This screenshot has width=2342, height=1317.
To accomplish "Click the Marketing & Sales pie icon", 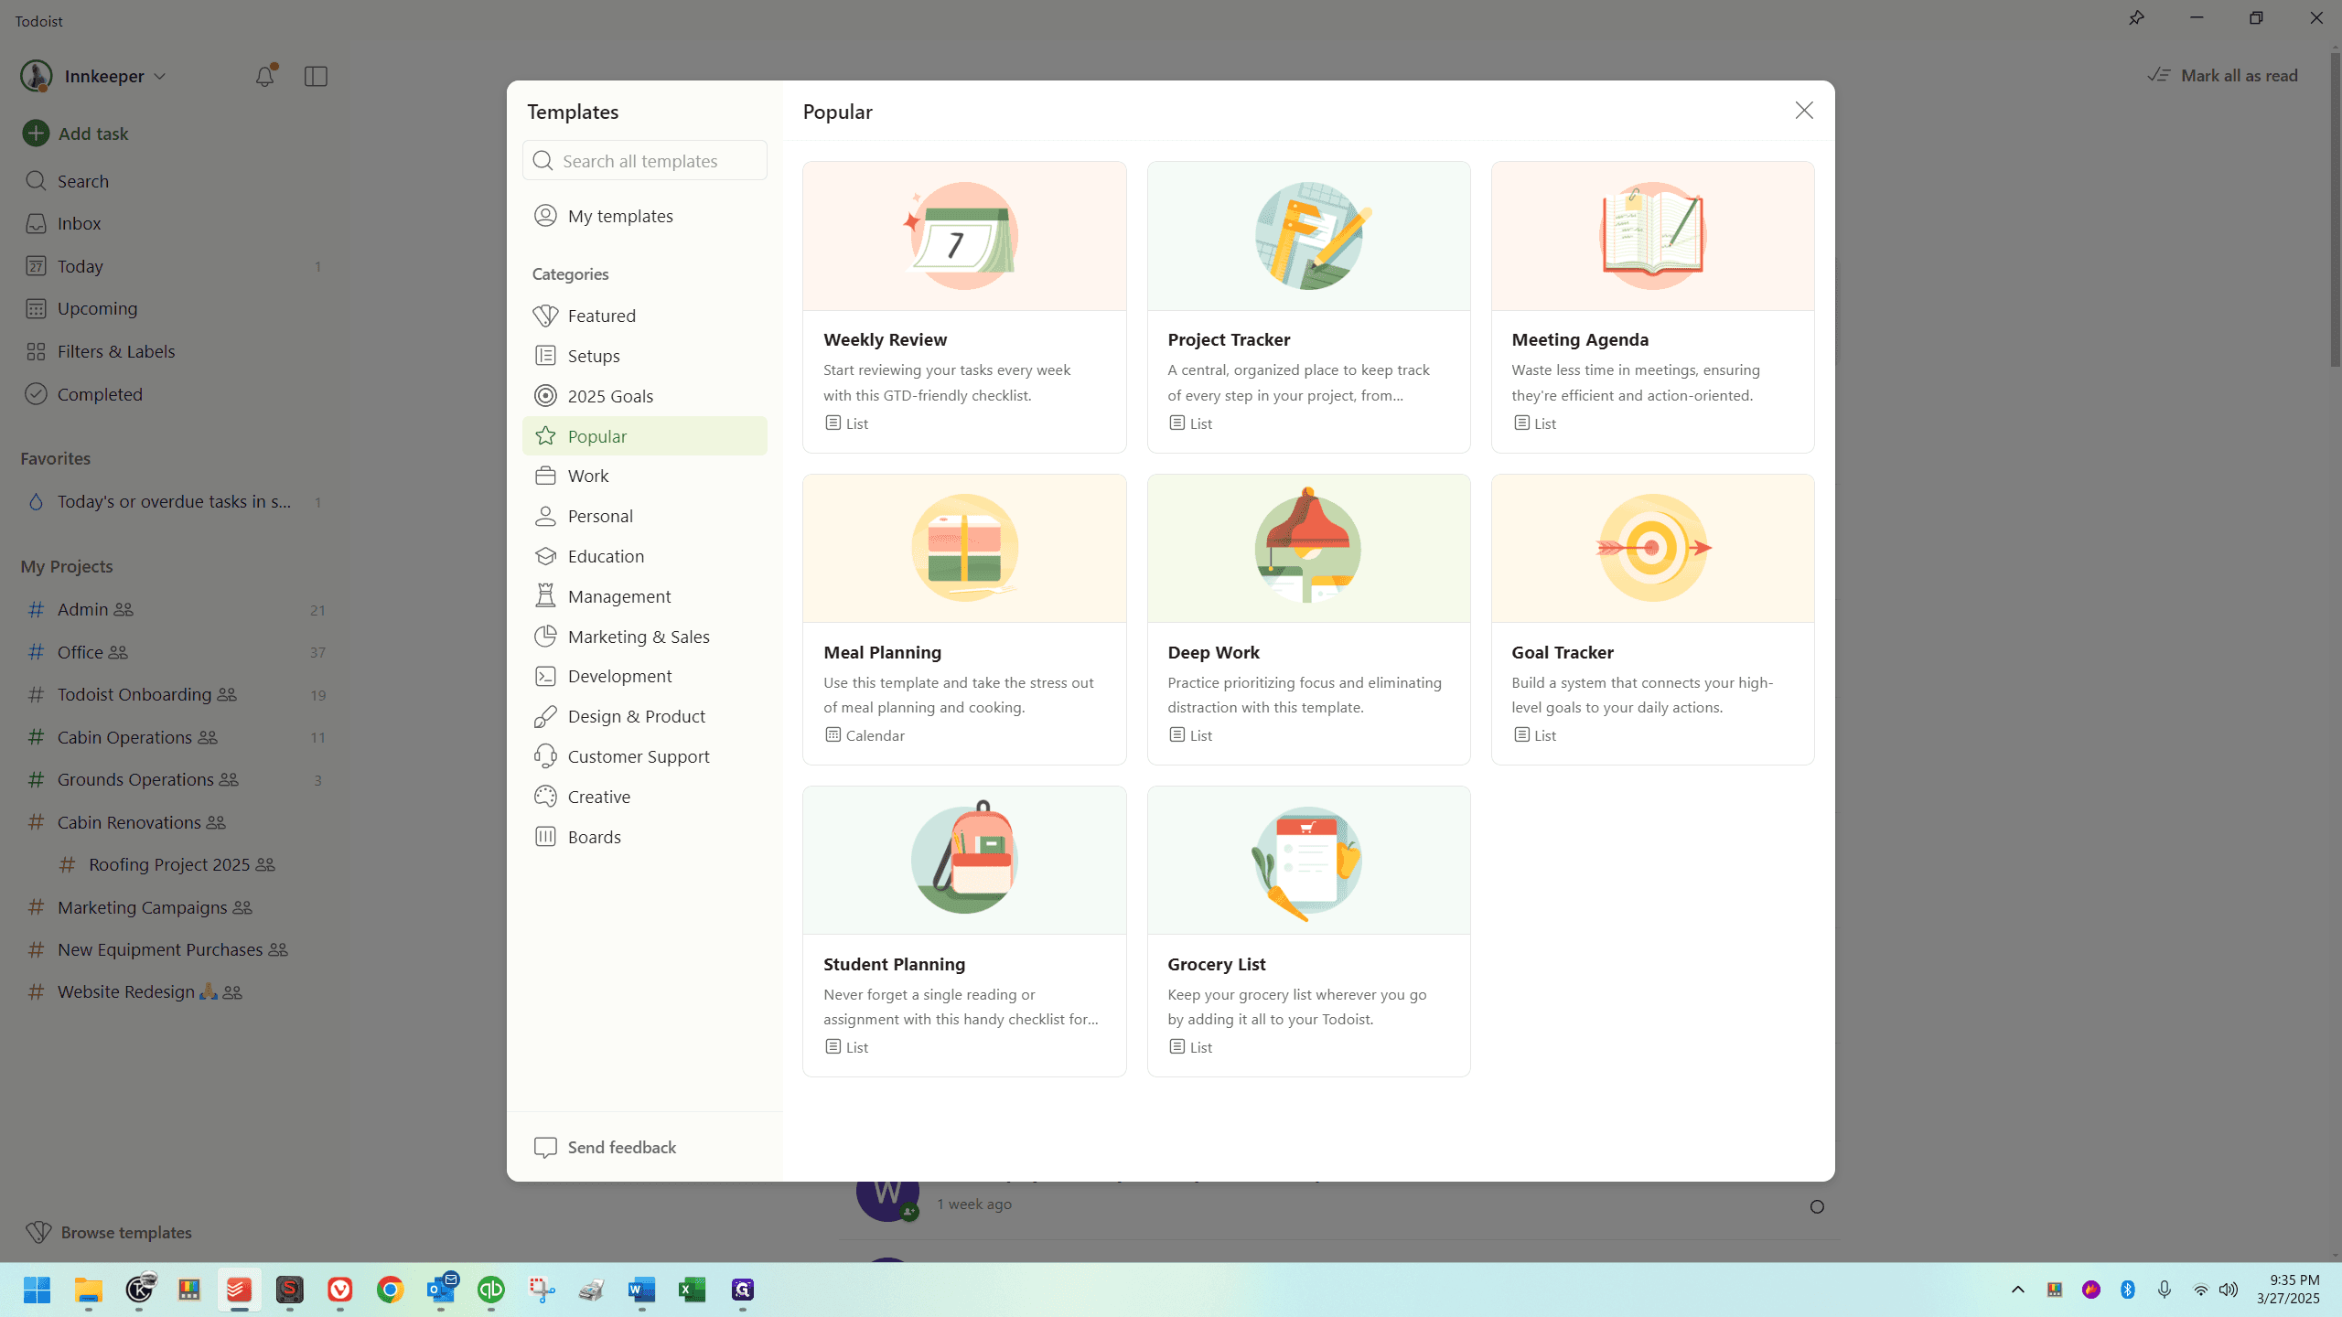I will click(545, 637).
